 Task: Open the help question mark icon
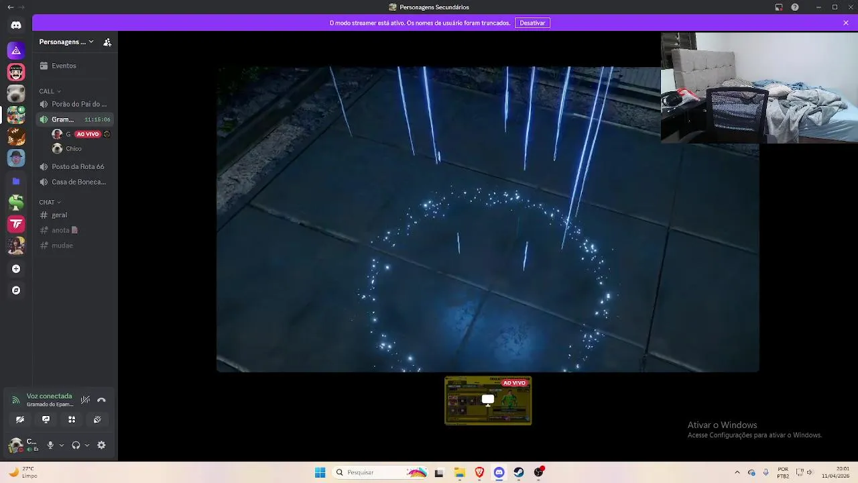coord(795,7)
